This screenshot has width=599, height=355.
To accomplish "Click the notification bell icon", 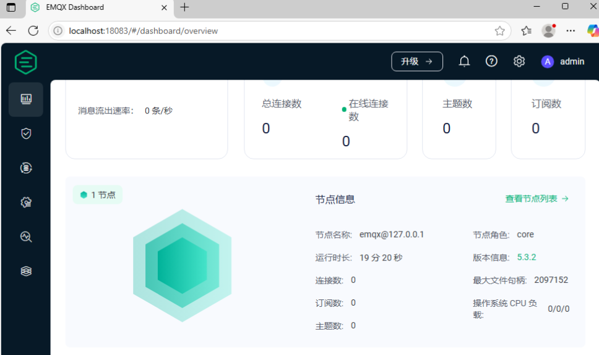I will (464, 61).
